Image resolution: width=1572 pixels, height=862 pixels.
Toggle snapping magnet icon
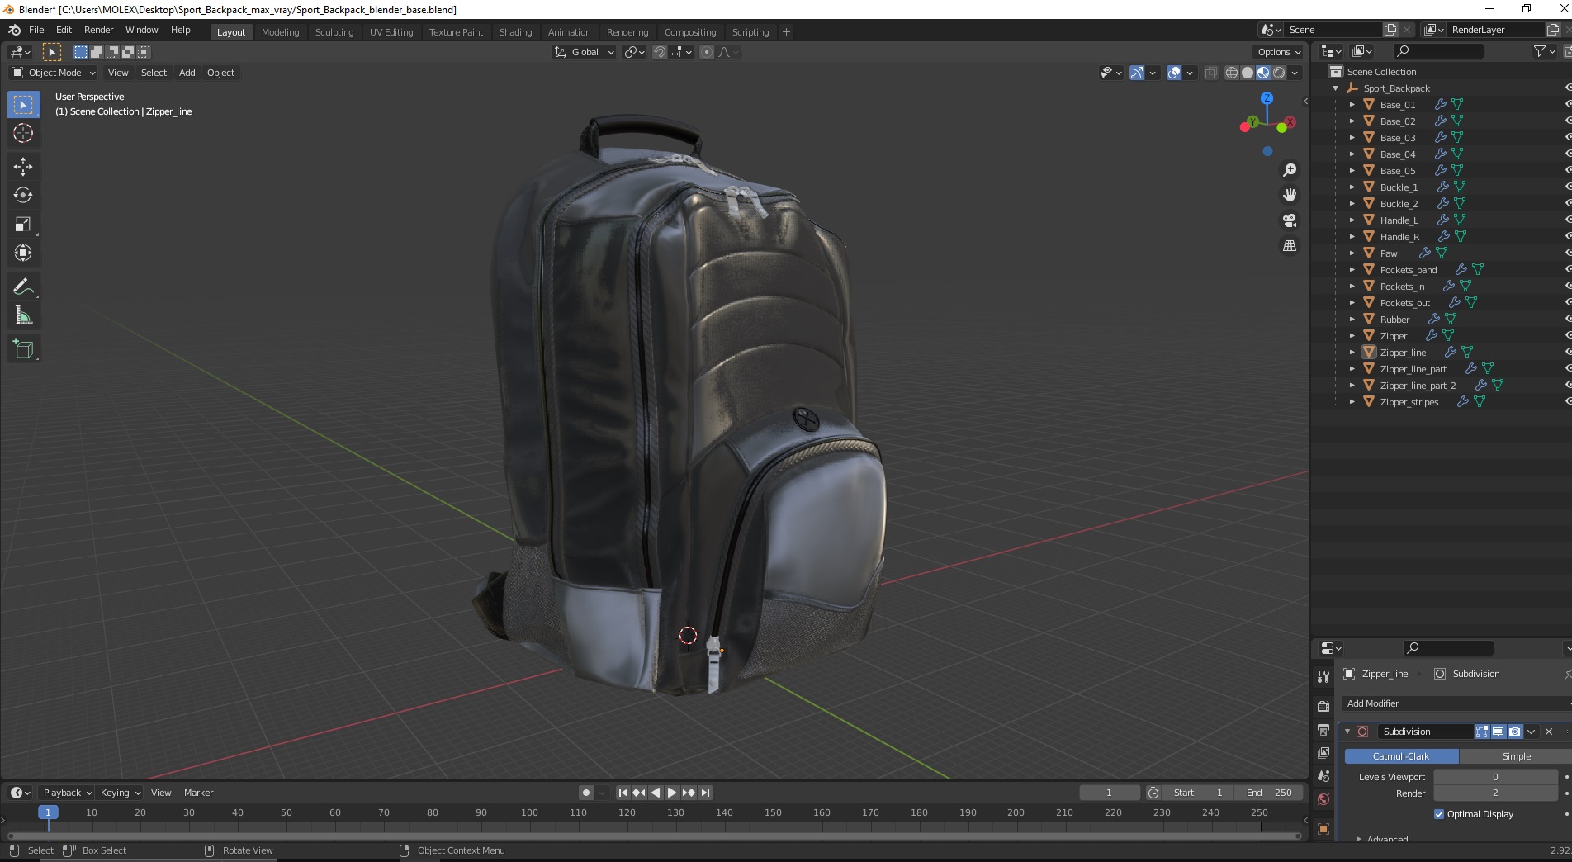click(x=659, y=52)
